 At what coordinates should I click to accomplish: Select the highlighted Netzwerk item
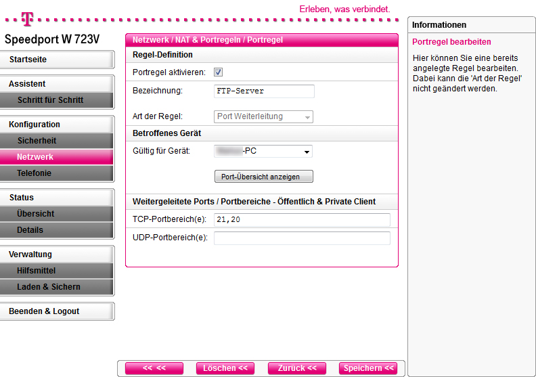tap(57, 157)
